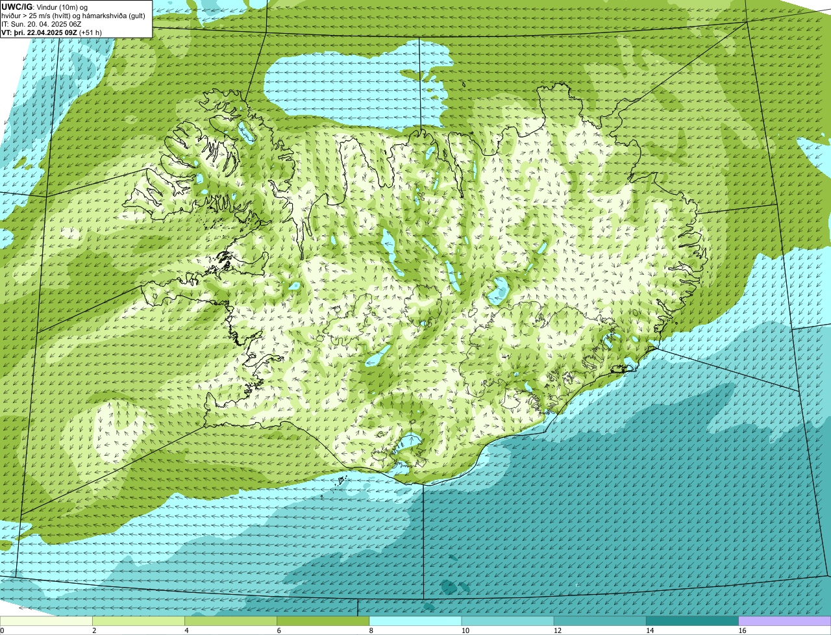The height and width of the screenshot is (635, 831).
Task: Click the legend label '4'
Action: 186,630
